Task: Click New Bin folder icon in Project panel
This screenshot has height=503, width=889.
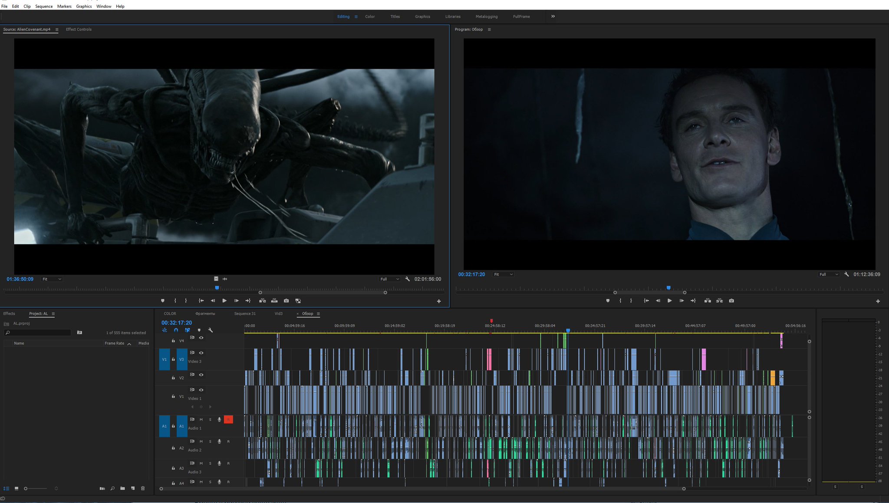Action: click(122, 488)
